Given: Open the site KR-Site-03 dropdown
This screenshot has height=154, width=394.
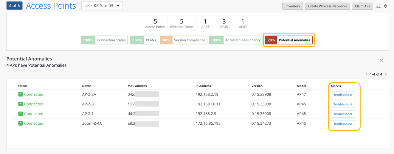Looking at the screenshot, I should point(102,6).
